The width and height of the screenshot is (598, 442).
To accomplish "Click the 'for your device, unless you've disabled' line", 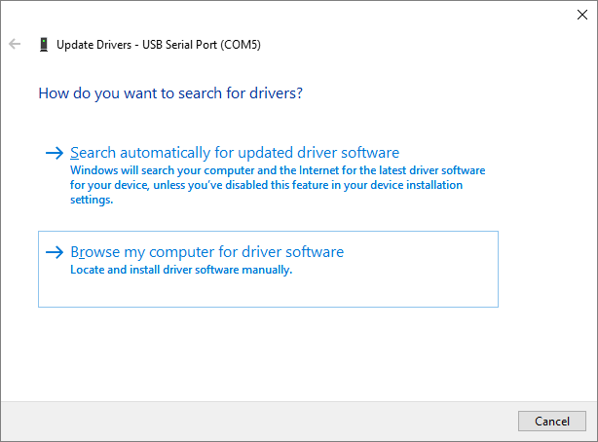I will point(266,185).
